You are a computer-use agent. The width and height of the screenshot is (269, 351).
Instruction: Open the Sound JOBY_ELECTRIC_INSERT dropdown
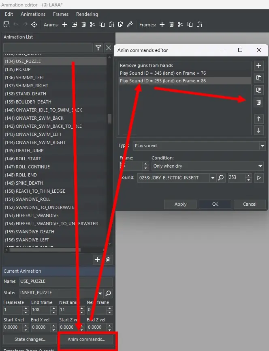pos(213,178)
